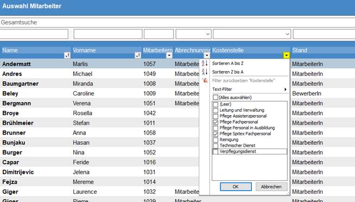The image size is (355, 202).
Task: Open the Text-Filter submenu
Action: pos(222,89)
